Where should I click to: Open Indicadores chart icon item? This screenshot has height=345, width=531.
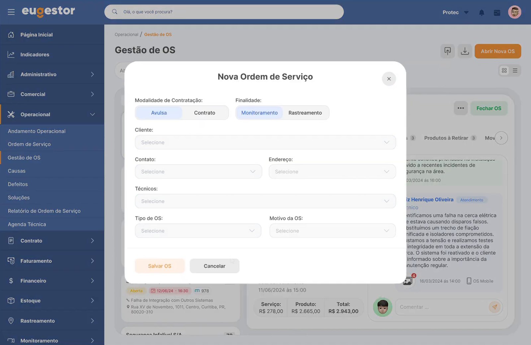pyautogui.click(x=11, y=54)
